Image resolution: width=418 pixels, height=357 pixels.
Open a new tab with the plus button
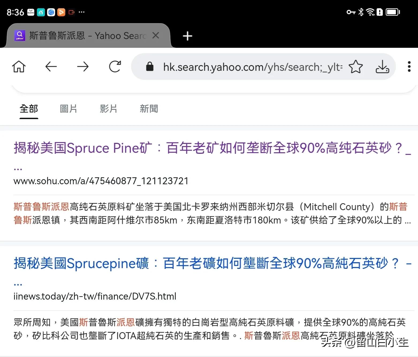point(187,36)
